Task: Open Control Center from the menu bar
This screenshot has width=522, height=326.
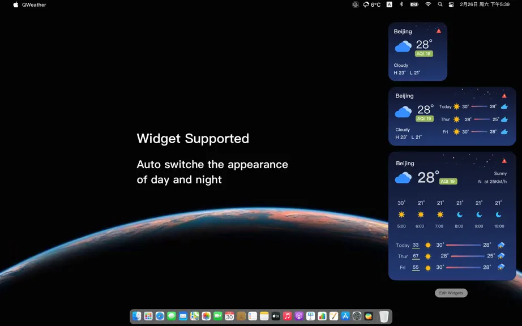Action: [x=451, y=5]
